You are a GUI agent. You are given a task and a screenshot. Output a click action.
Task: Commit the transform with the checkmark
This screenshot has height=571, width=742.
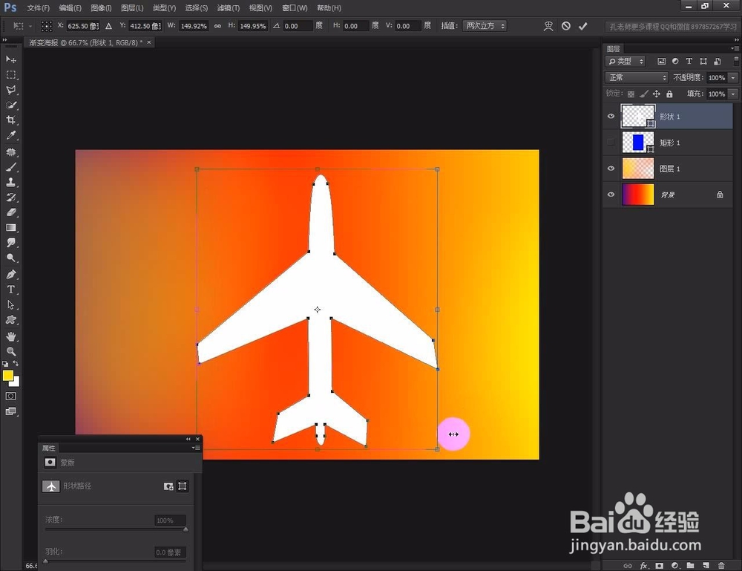point(583,25)
